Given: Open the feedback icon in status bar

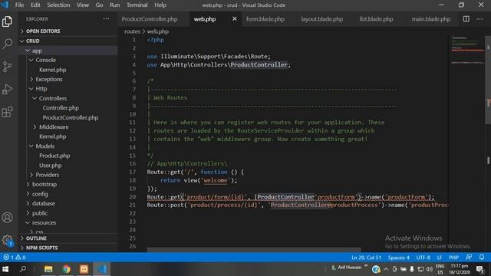Looking at the screenshot, I should (x=469, y=258).
